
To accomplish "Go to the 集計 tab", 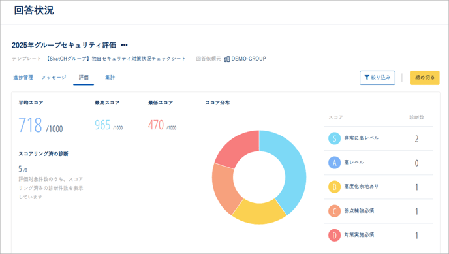I will [110, 77].
